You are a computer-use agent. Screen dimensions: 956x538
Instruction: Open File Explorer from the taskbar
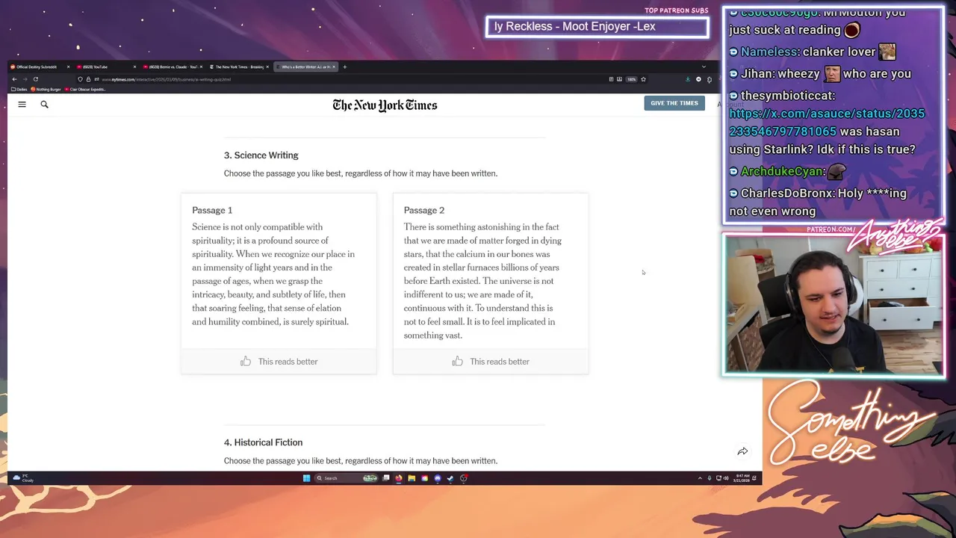pos(412,478)
